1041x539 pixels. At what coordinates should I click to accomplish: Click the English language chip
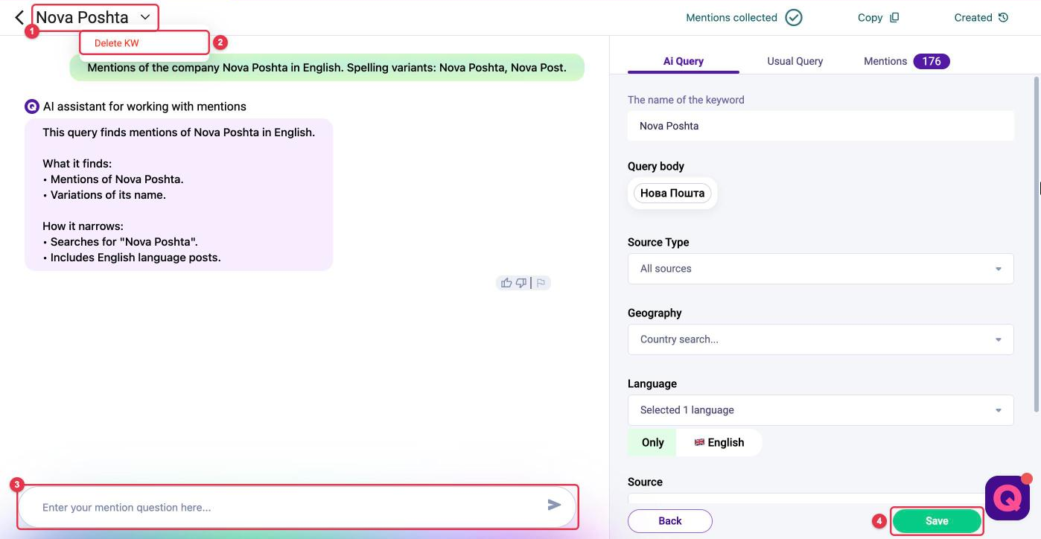719,442
